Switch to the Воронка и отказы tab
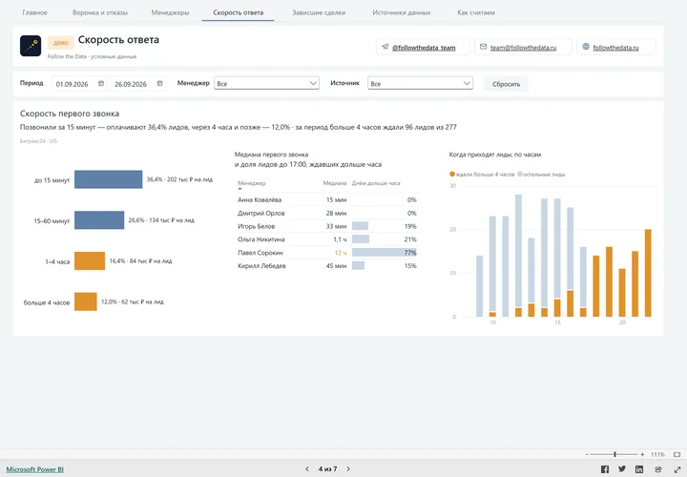Image resolution: width=687 pixels, height=477 pixels. (x=100, y=12)
